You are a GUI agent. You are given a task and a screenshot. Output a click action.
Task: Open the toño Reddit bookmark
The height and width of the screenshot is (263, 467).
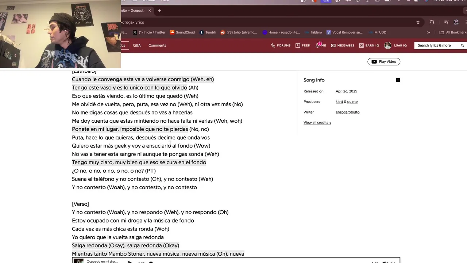click(239, 33)
